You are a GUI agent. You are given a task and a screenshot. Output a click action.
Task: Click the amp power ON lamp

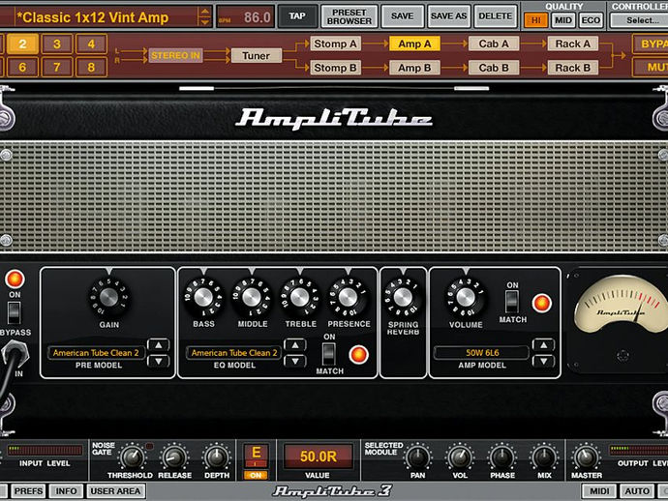click(x=15, y=279)
